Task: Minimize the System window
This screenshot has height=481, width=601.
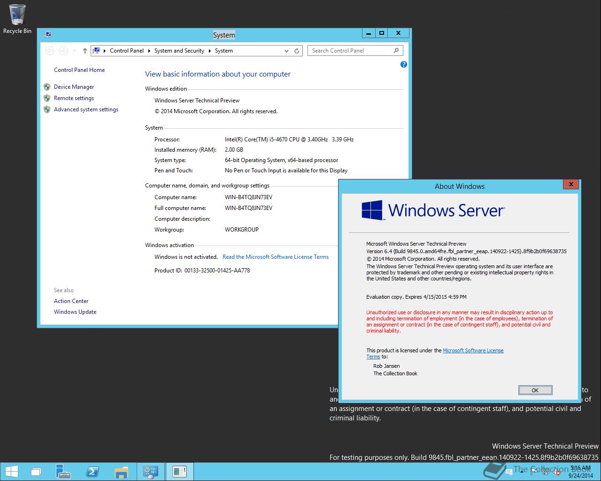Action: click(369, 33)
